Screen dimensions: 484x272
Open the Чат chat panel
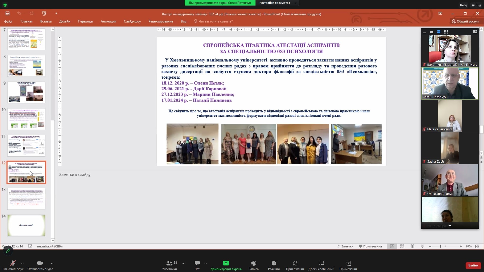click(197, 265)
